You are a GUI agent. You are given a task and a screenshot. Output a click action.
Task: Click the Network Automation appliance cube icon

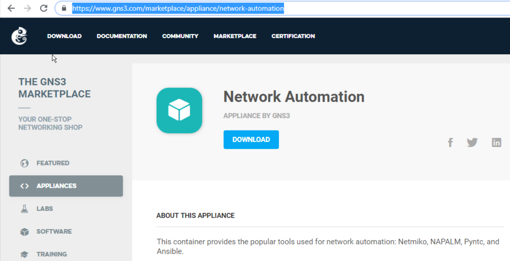(x=179, y=110)
